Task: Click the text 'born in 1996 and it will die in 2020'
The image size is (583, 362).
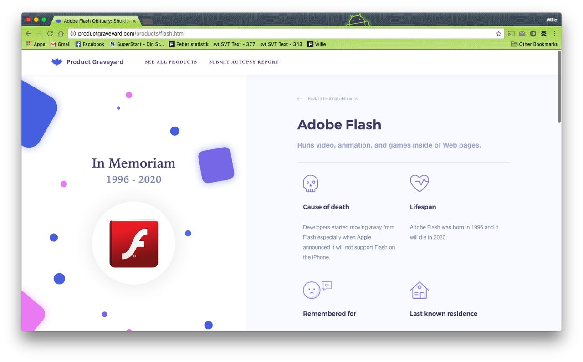Action: point(454,232)
